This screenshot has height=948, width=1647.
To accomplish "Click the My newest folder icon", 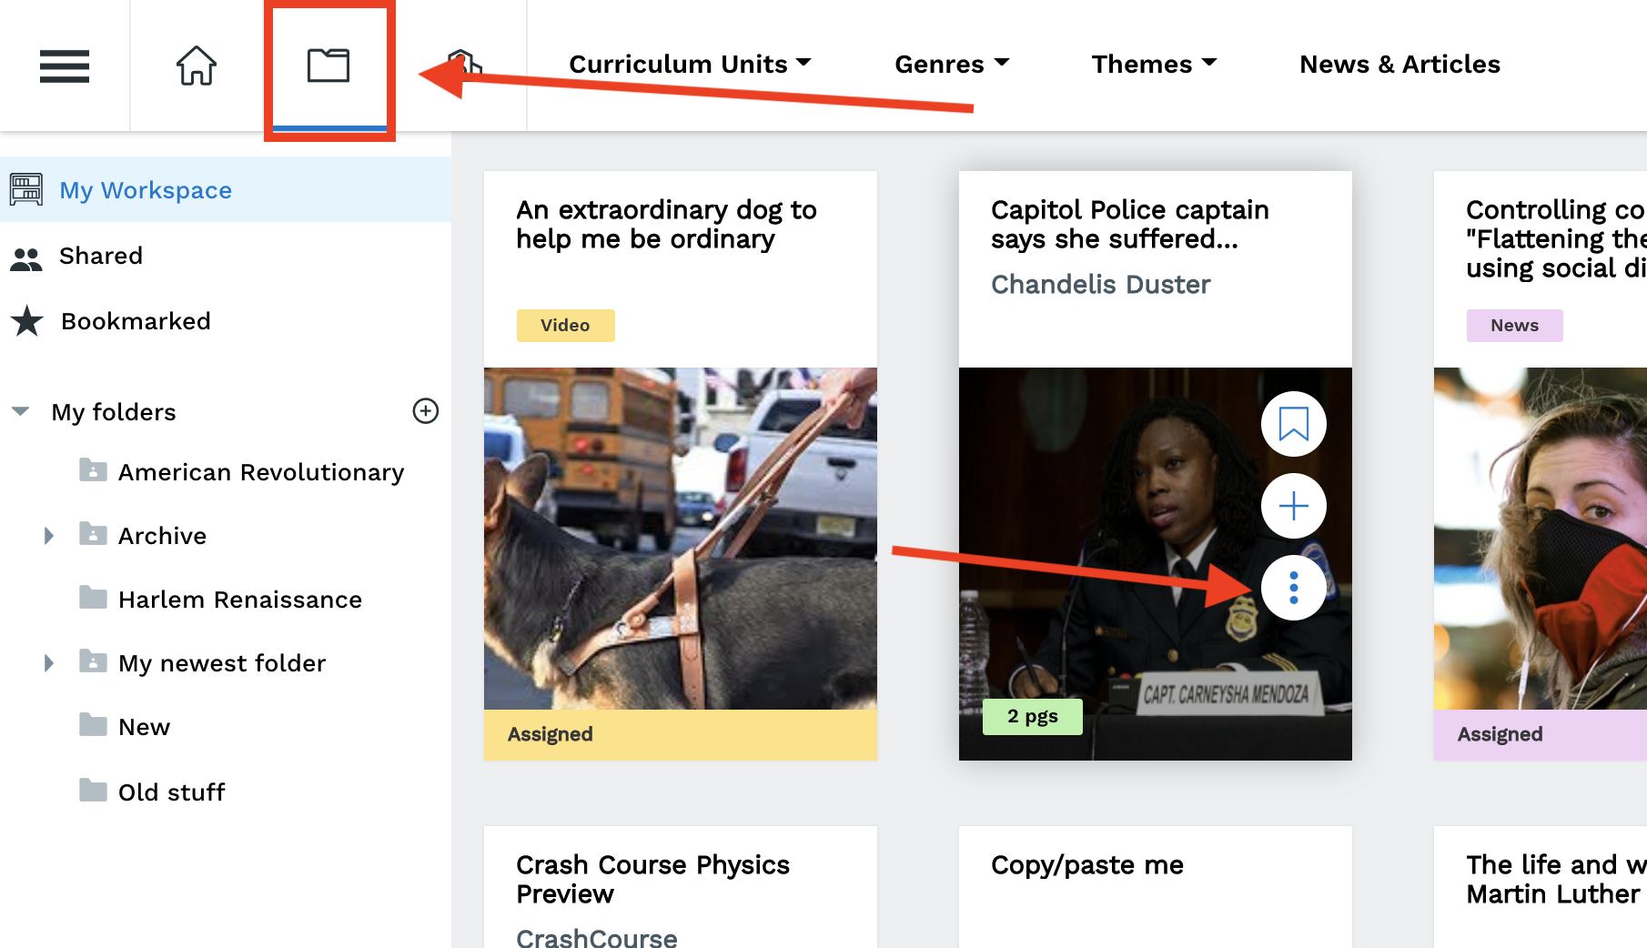I will 93,661.
